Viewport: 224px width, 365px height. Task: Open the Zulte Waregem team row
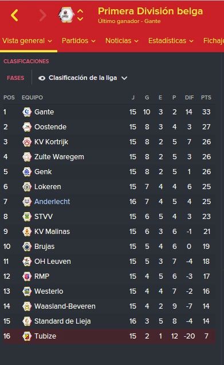point(109,157)
